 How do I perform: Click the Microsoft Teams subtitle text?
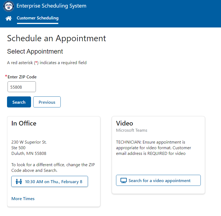(132, 130)
